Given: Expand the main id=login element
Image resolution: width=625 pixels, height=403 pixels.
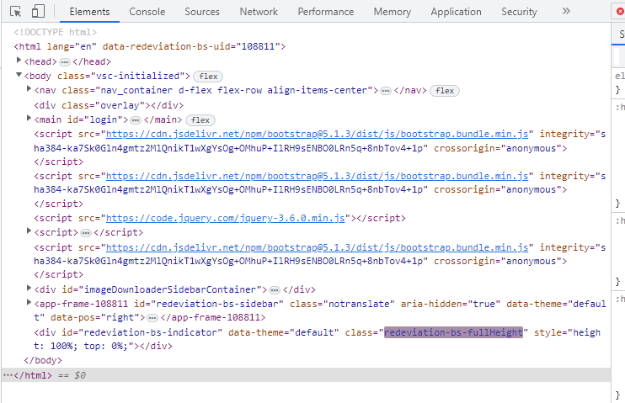Looking at the screenshot, I should pyautogui.click(x=29, y=119).
